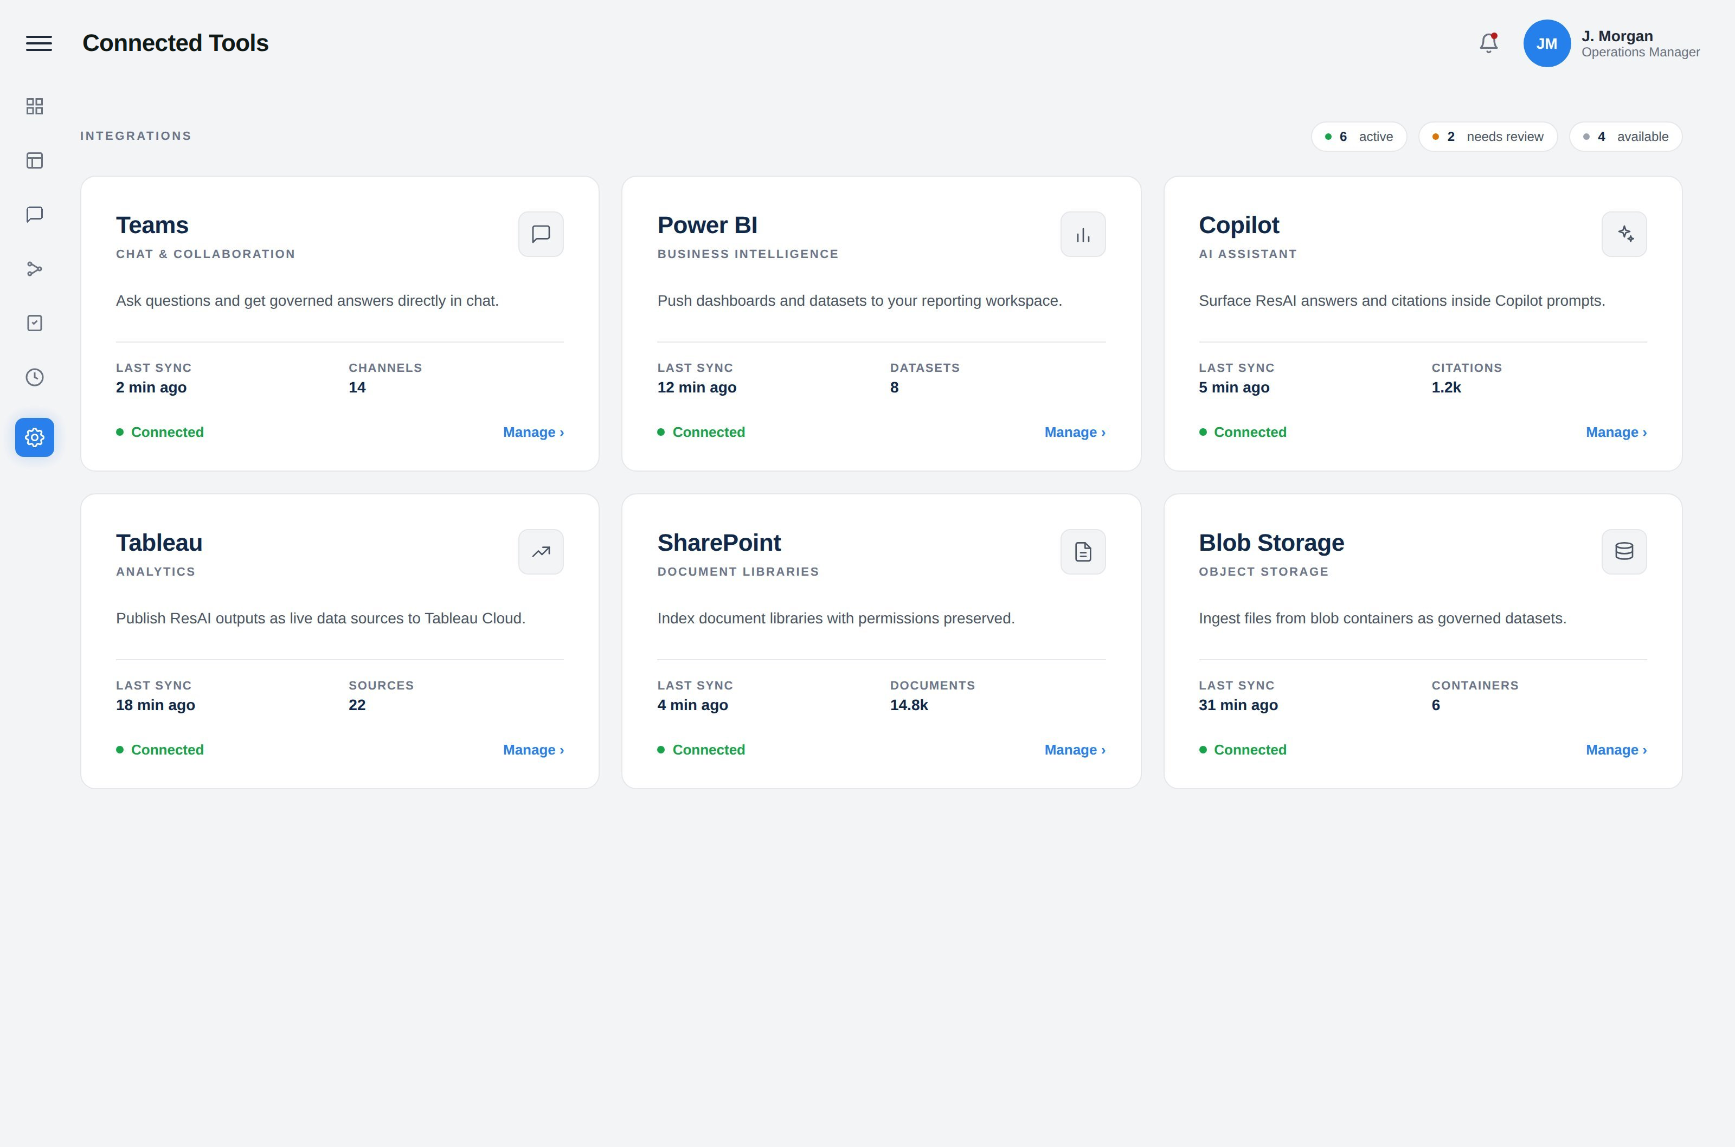Click the Operations Manager role text
Screen dimensions: 1735x1147
(x=1641, y=52)
